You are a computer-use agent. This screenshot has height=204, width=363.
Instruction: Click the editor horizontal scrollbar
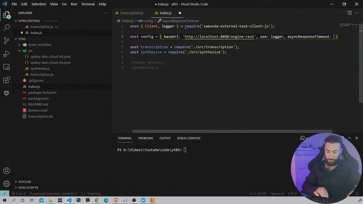(232, 131)
